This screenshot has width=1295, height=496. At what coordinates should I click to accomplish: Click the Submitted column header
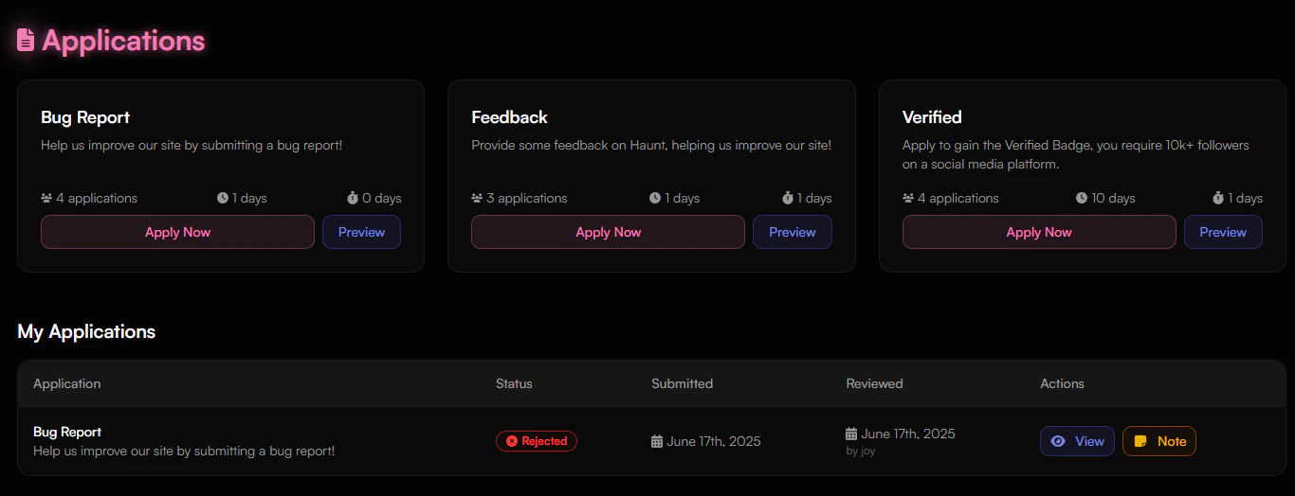(x=682, y=383)
